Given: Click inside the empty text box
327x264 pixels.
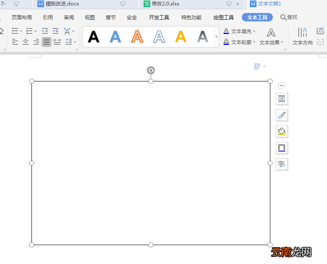Looking at the screenshot, I should pos(151,163).
